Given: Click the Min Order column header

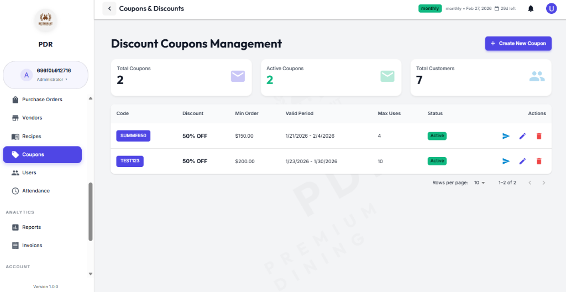Looking at the screenshot, I should pos(247,113).
